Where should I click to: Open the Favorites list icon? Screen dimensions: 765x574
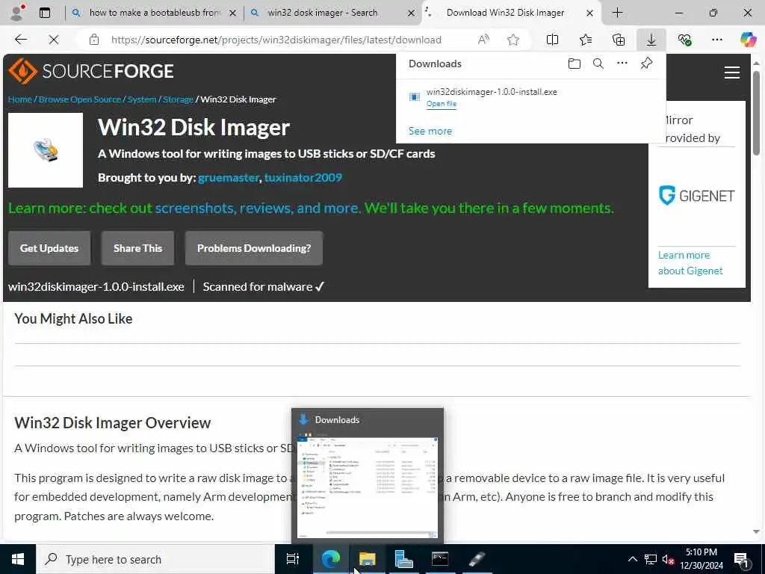point(586,40)
